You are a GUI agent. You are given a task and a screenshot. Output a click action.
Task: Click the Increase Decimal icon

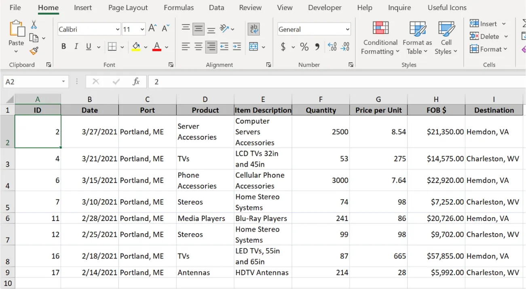(332, 47)
